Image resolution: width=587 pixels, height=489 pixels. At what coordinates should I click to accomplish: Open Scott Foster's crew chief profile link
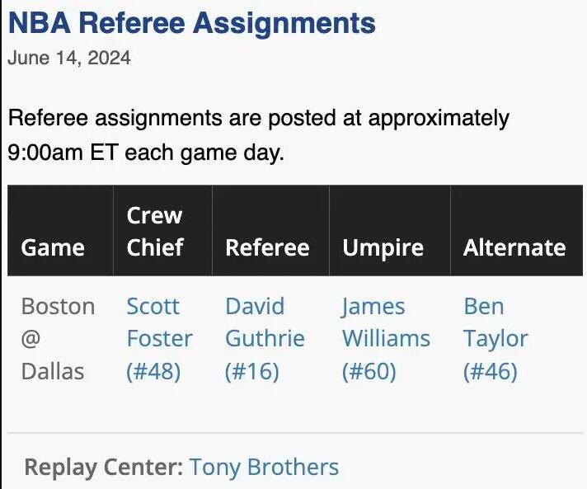pyautogui.click(x=159, y=338)
